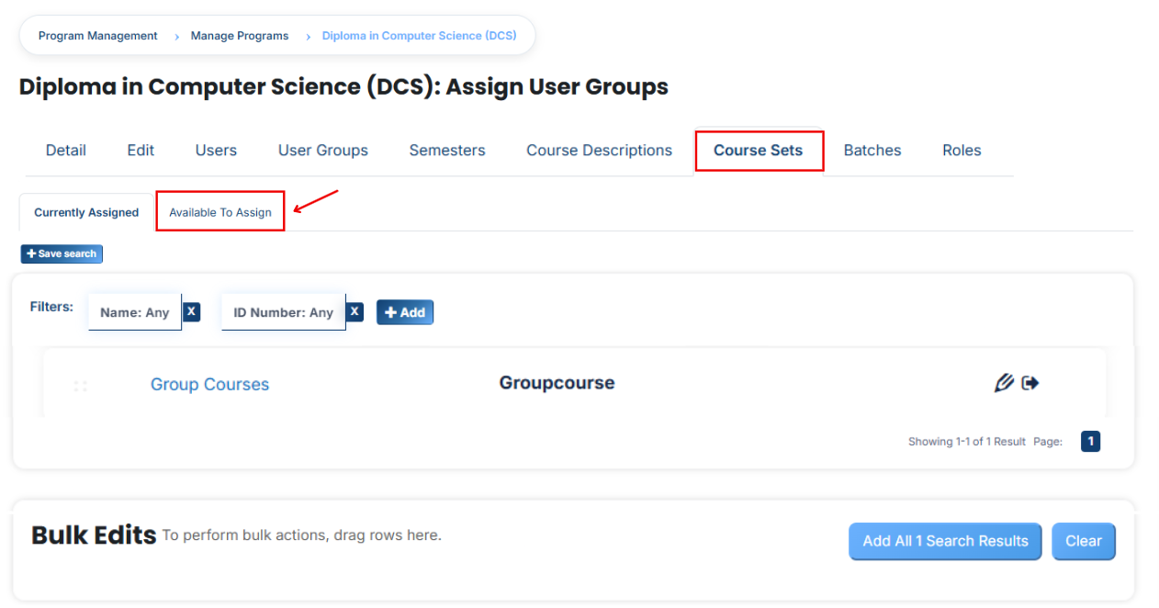Open the Semesters tab

point(447,151)
